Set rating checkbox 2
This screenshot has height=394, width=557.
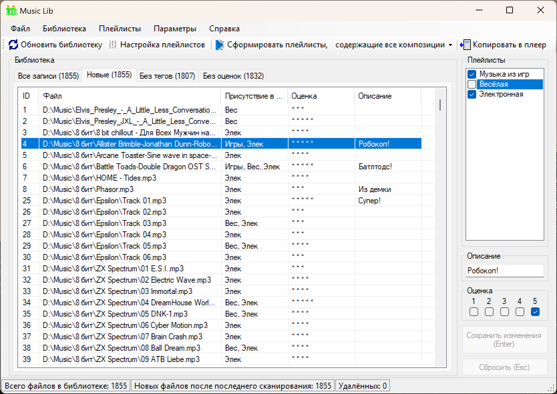pos(489,312)
